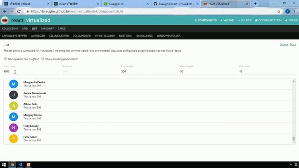This screenshot has height=168, width=299.
Task: Open the browser profile avatar
Action: pyautogui.click(x=288, y=11)
